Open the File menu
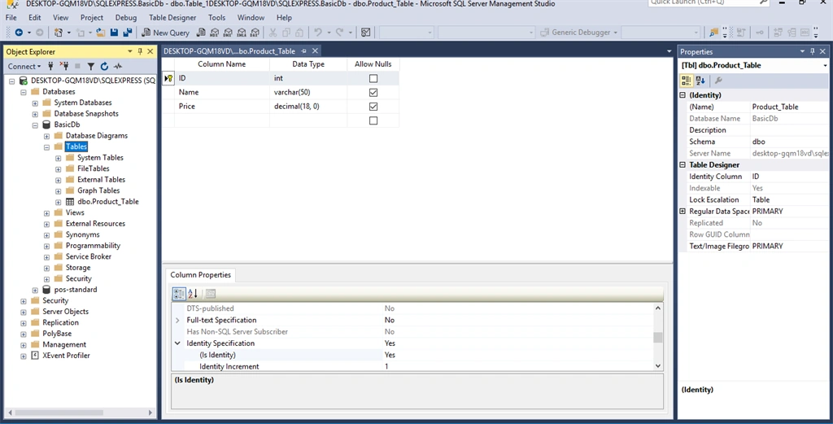The image size is (833, 424). 11,18
